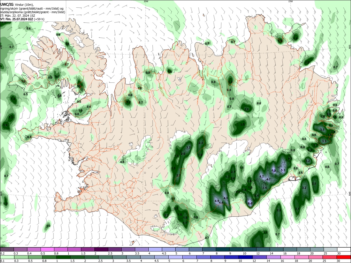Image resolution: width=351 pixels, height=263 pixels.
Task: Click the 'UWC/IG: Vindur (10m)' title line
Action: pyautogui.click(x=17, y=4)
